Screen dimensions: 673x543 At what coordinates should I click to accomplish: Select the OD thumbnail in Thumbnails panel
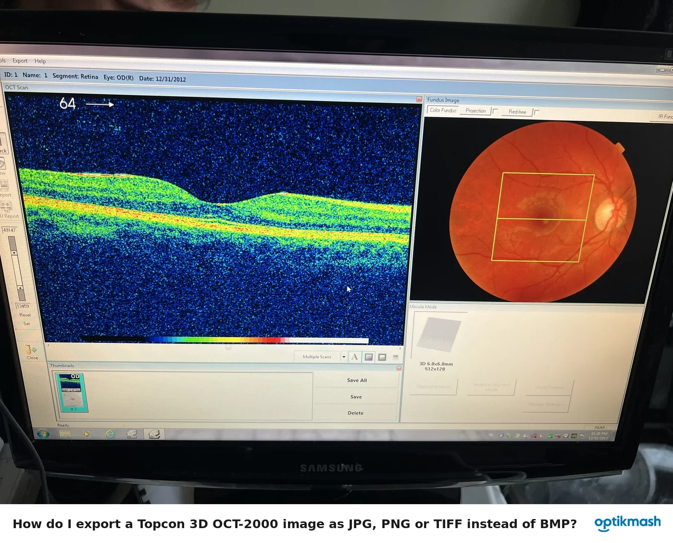point(72,393)
